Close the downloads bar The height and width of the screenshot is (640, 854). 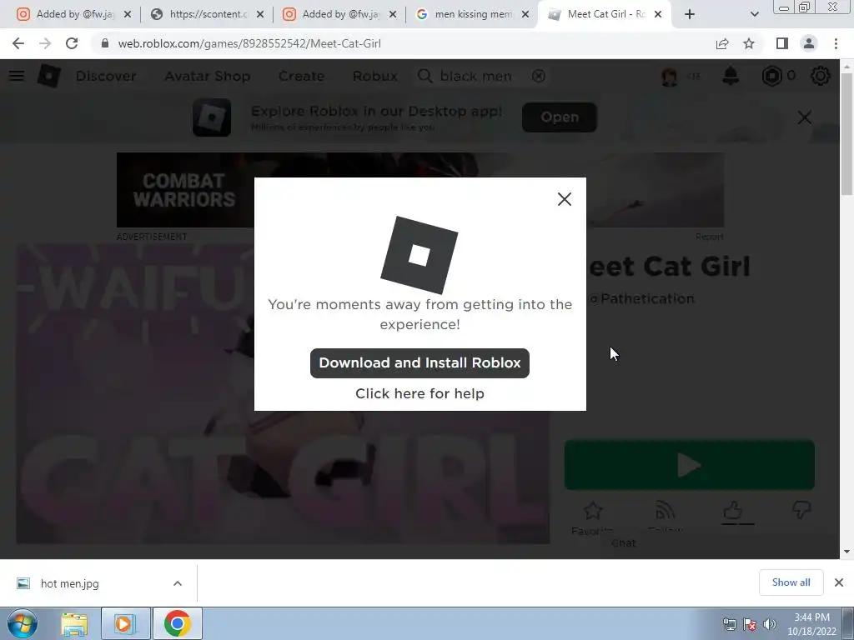tap(839, 582)
